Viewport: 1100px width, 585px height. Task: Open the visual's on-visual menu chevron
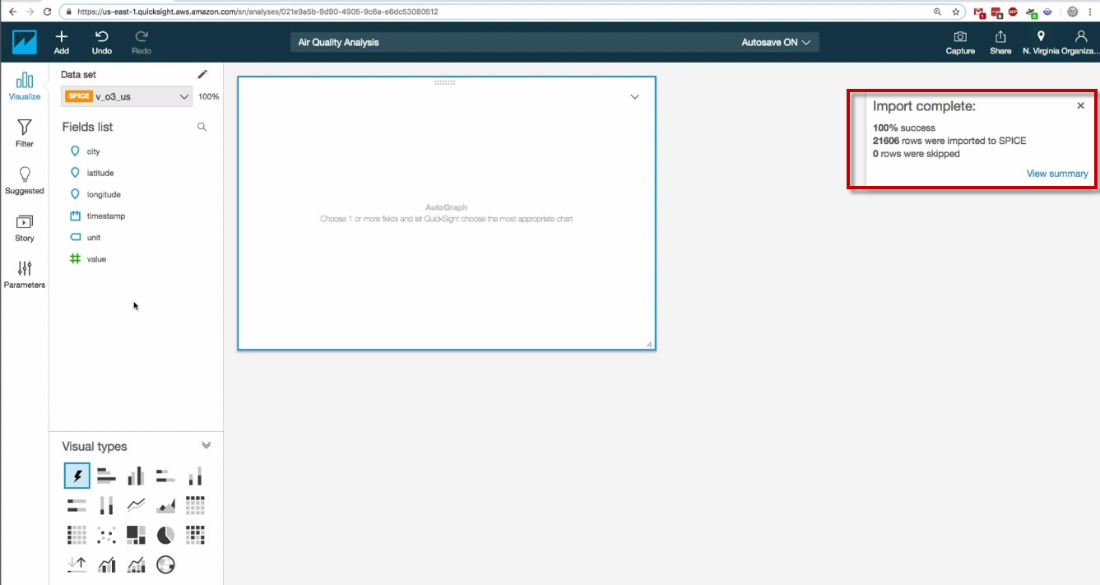(x=634, y=97)
